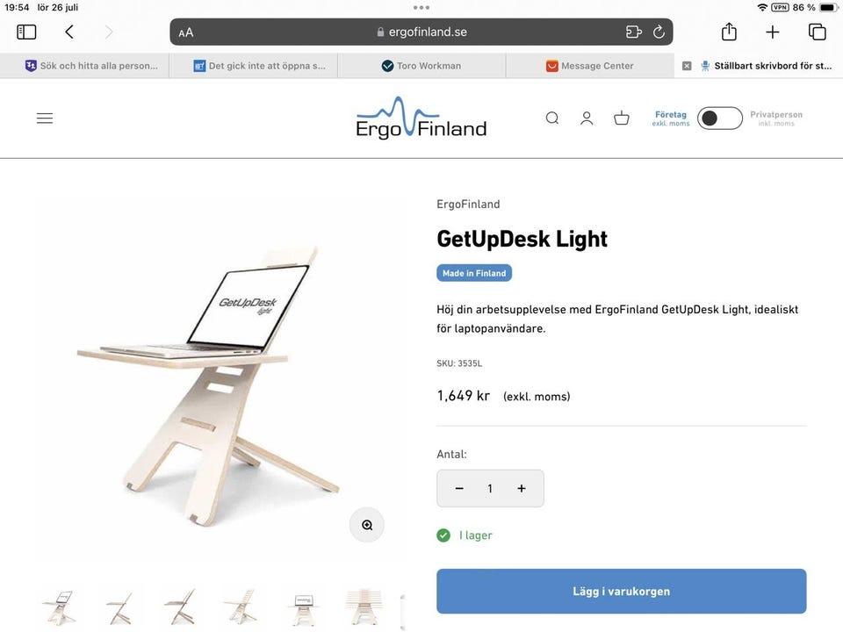Screen dimensions: 843x632
Task: Open the account profile icon
Action: pyautogui.click(x=587, y=118)
